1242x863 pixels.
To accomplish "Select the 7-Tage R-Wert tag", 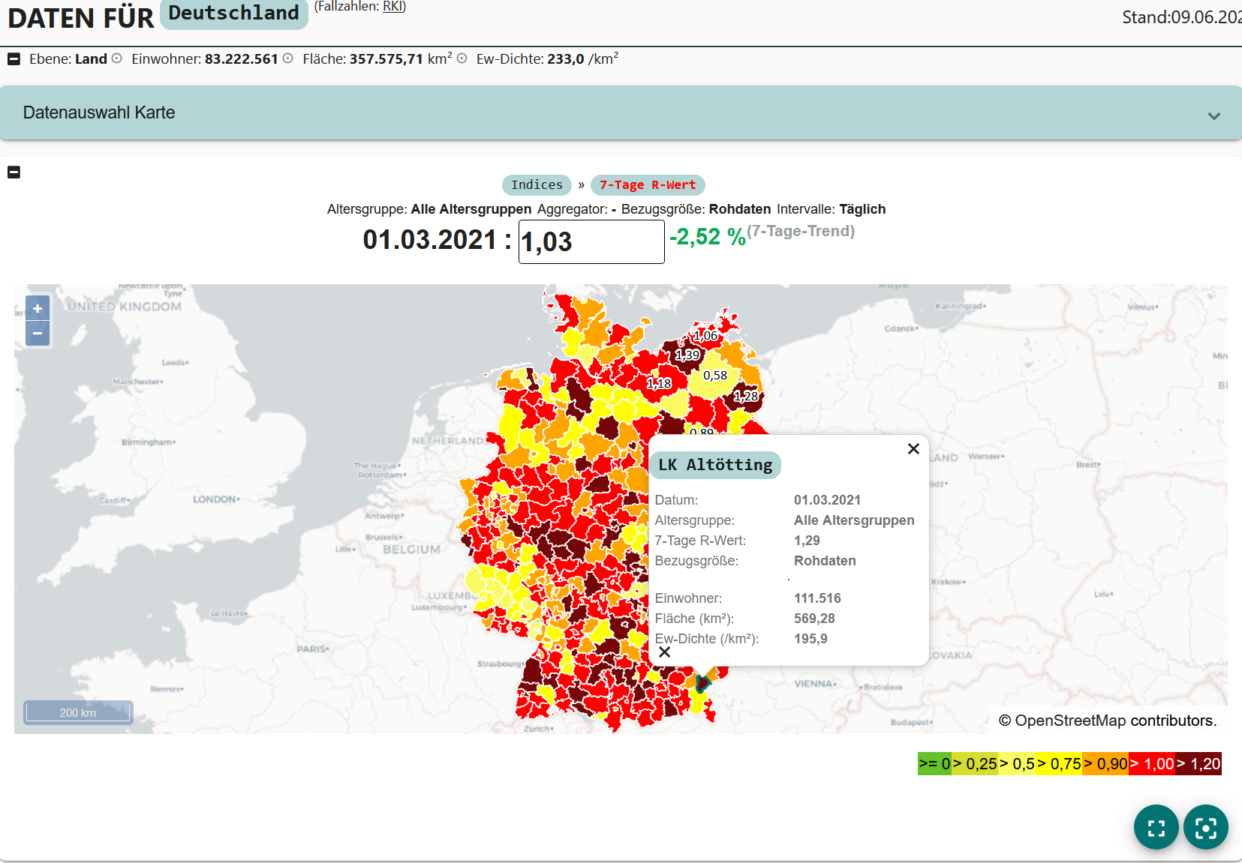I will (648, 184).
